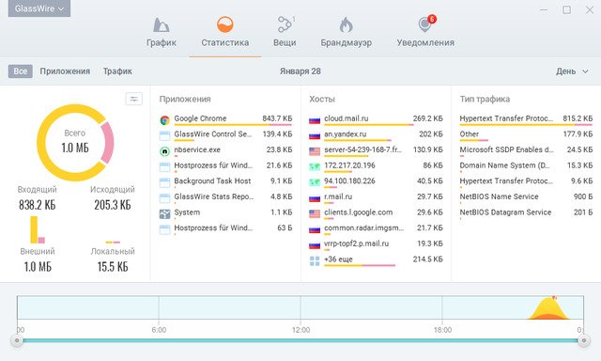Select the an.yandex.ru host

click(x=376, y=135)
